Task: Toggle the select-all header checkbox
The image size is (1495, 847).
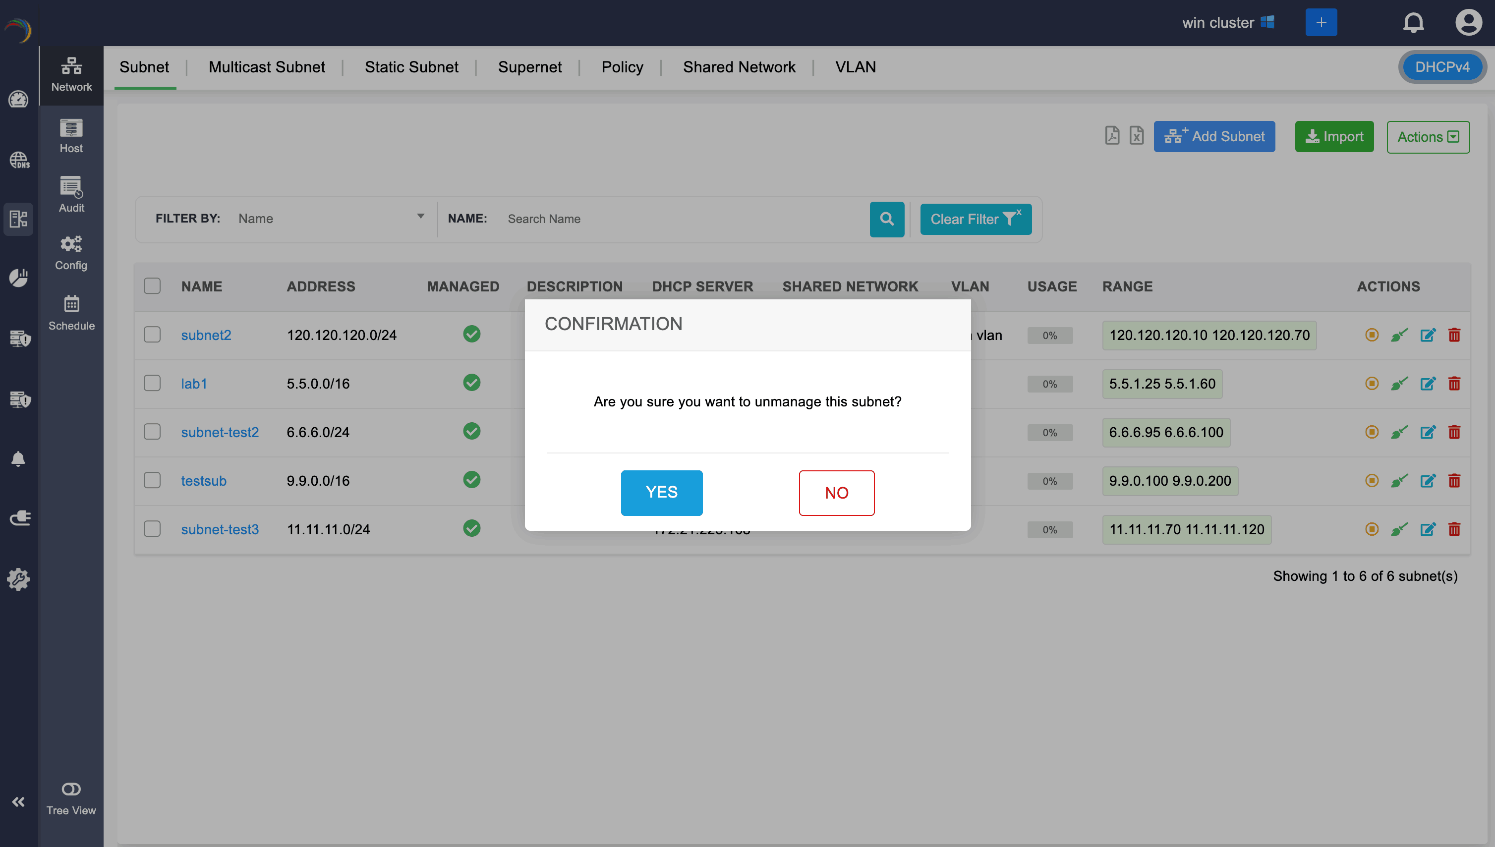Action: point(152,286)
